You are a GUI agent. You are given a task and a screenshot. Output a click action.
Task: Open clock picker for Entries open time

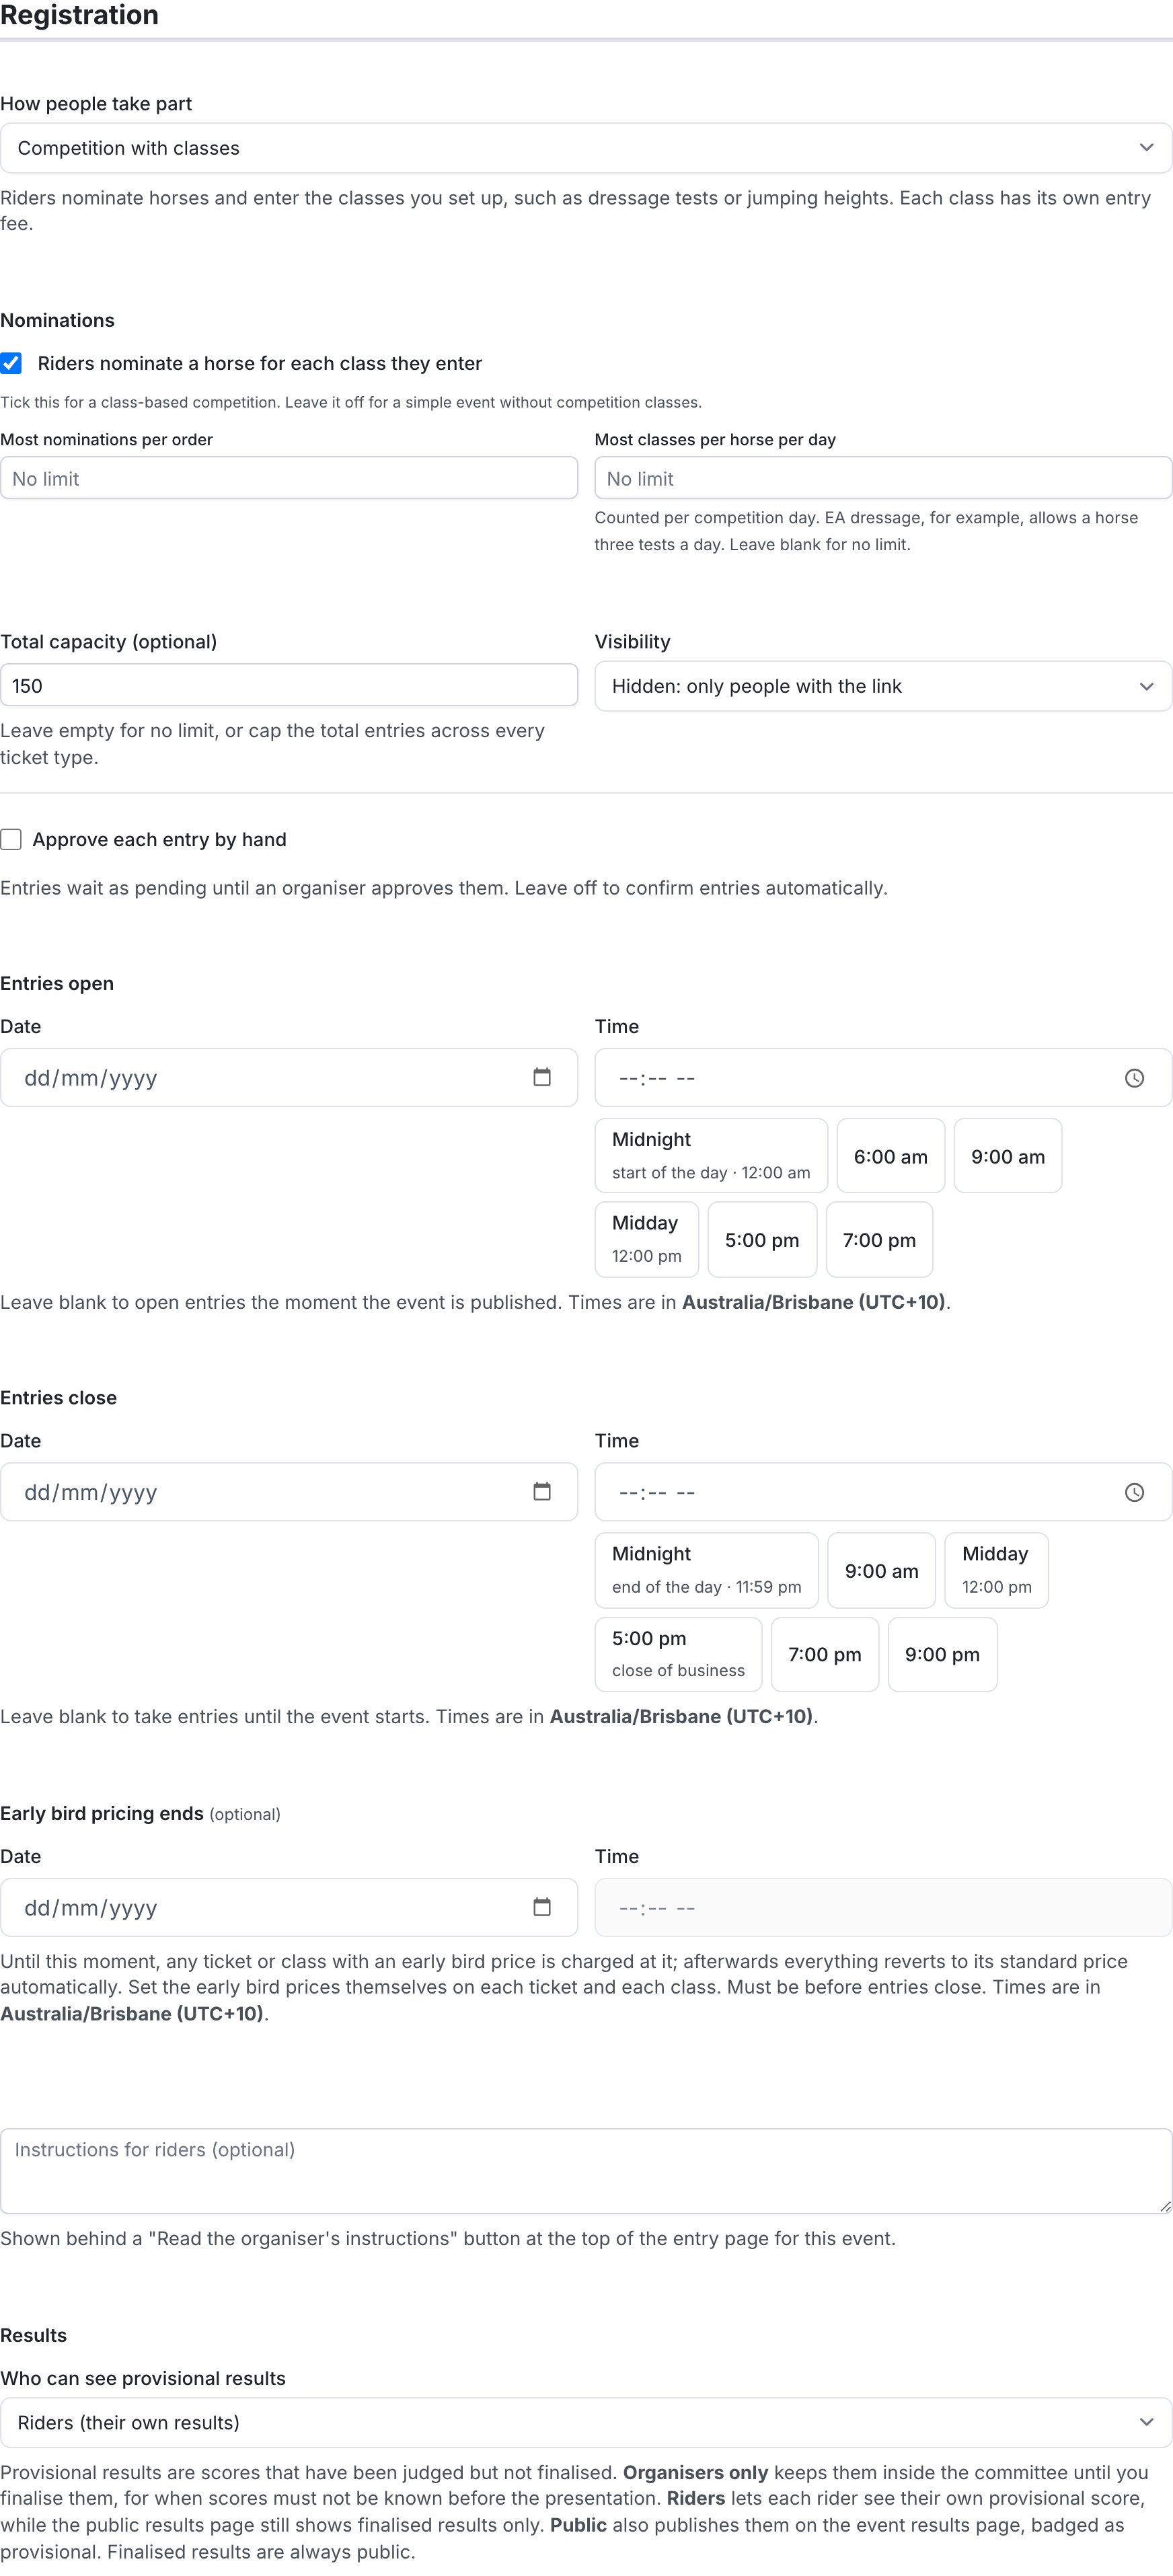(x=1134, y=1078)
